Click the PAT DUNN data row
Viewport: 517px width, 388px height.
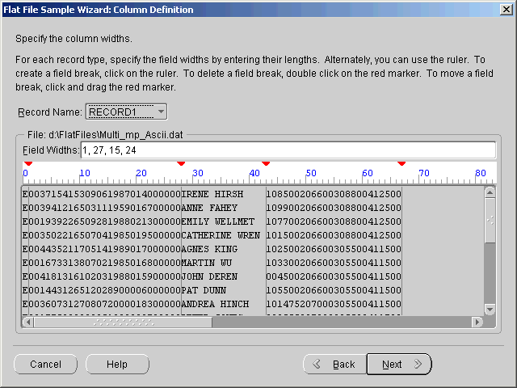coord(212,290)
